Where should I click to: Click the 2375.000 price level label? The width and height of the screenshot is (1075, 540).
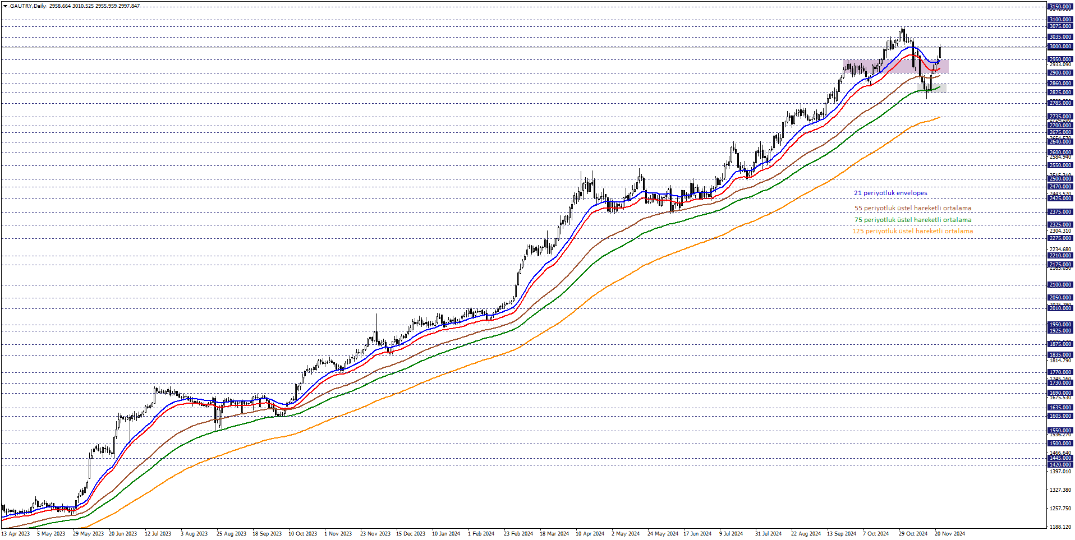click(x=1060, y=212)
